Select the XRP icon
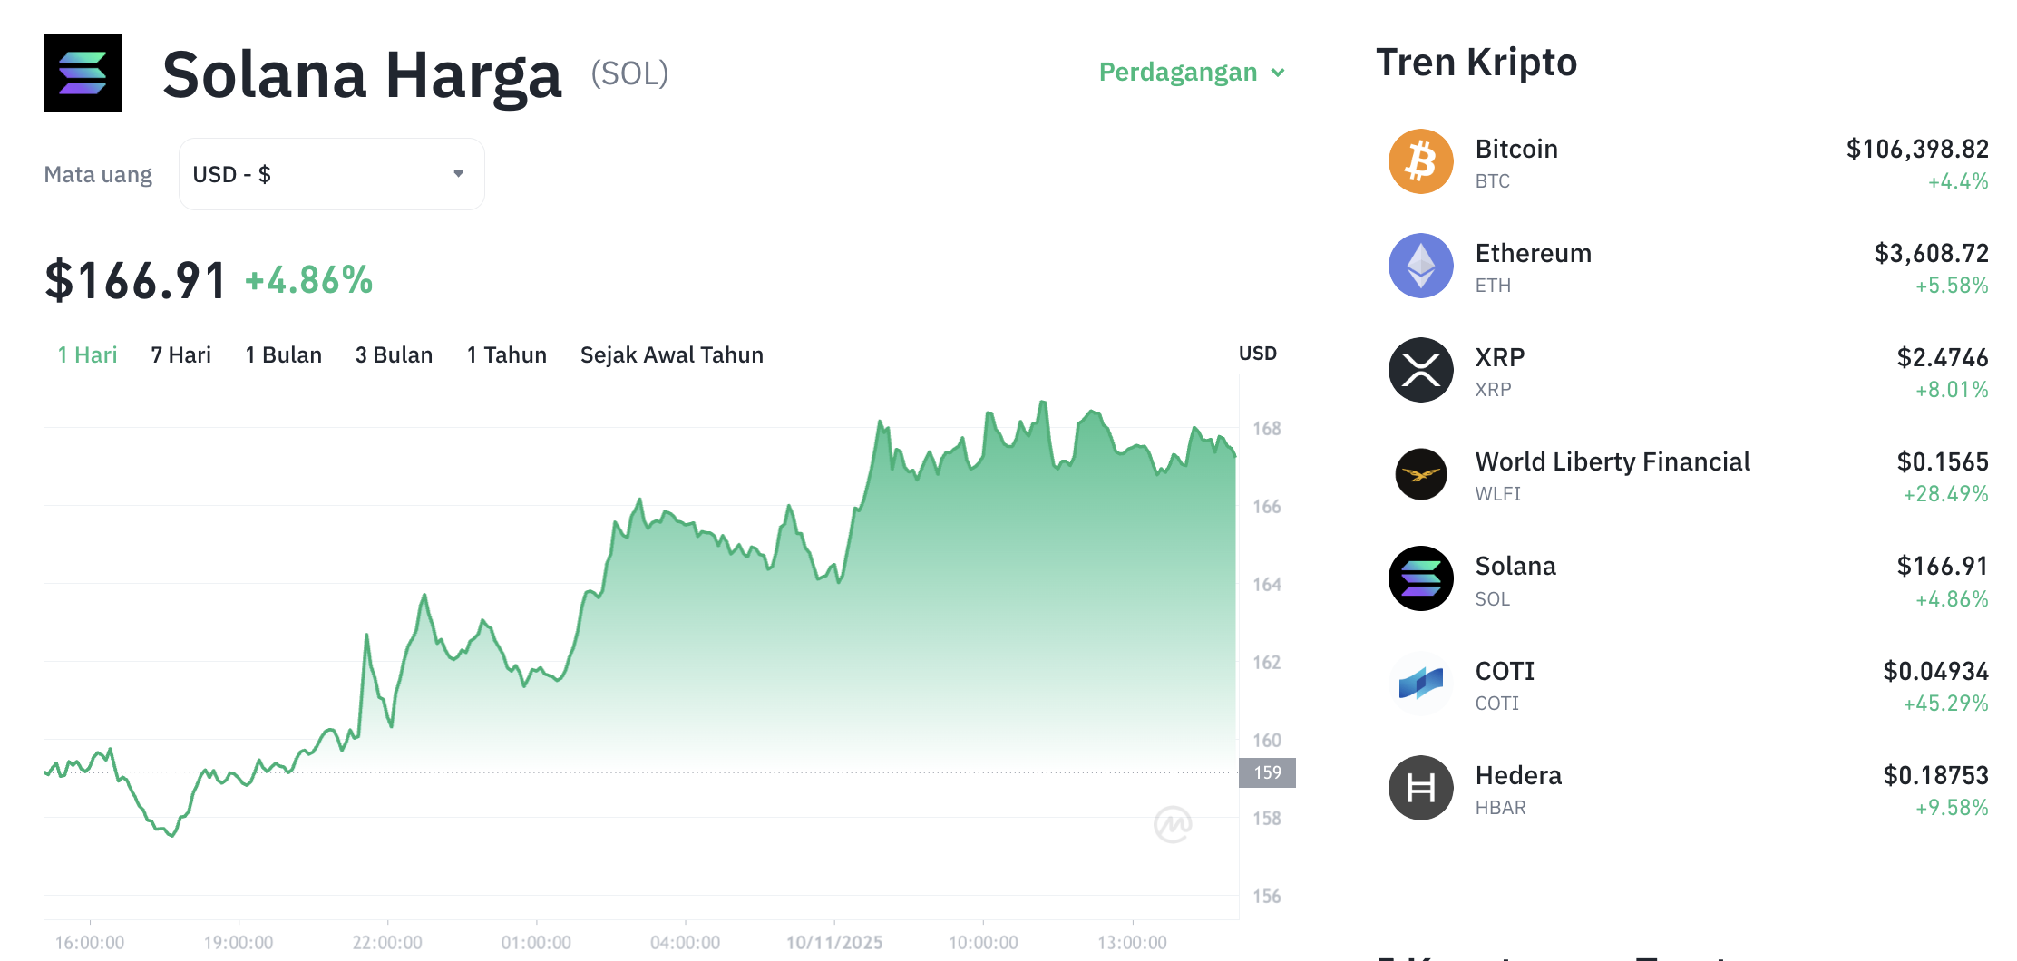Image resolution: width=2017 pixels, height=961 pixels. coord(1420,371)
